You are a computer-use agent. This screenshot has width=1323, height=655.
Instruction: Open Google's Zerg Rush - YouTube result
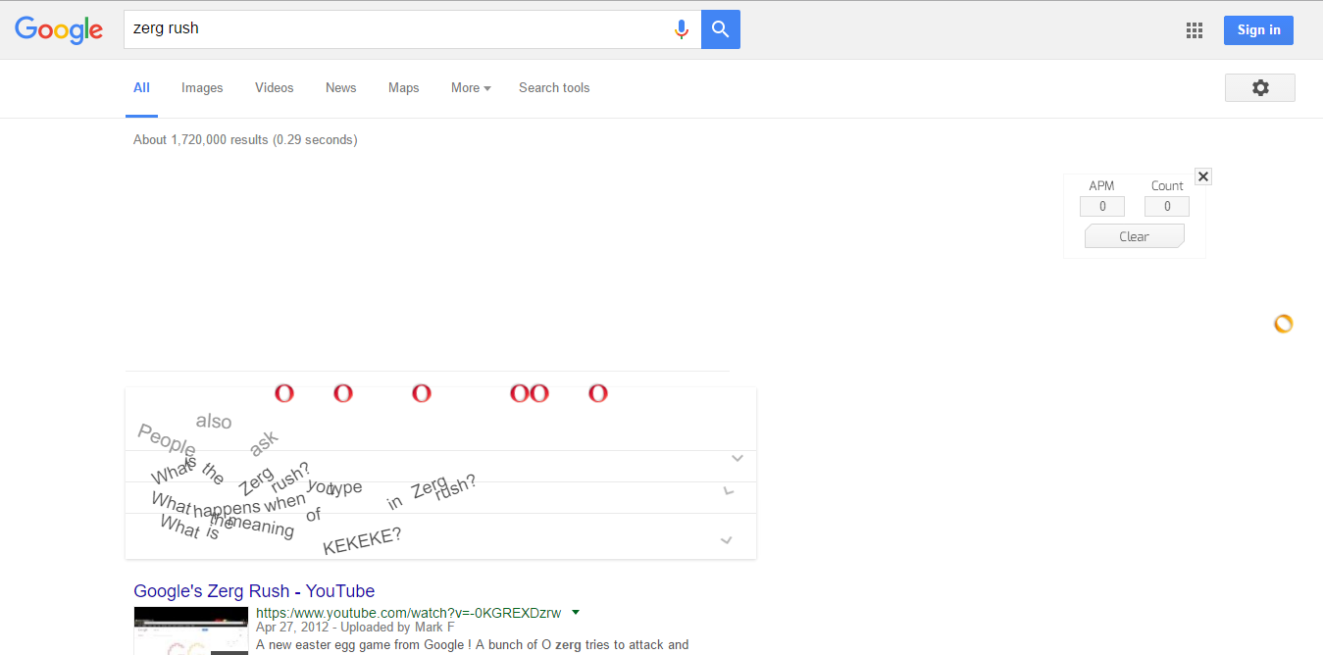tap(254, 591)
